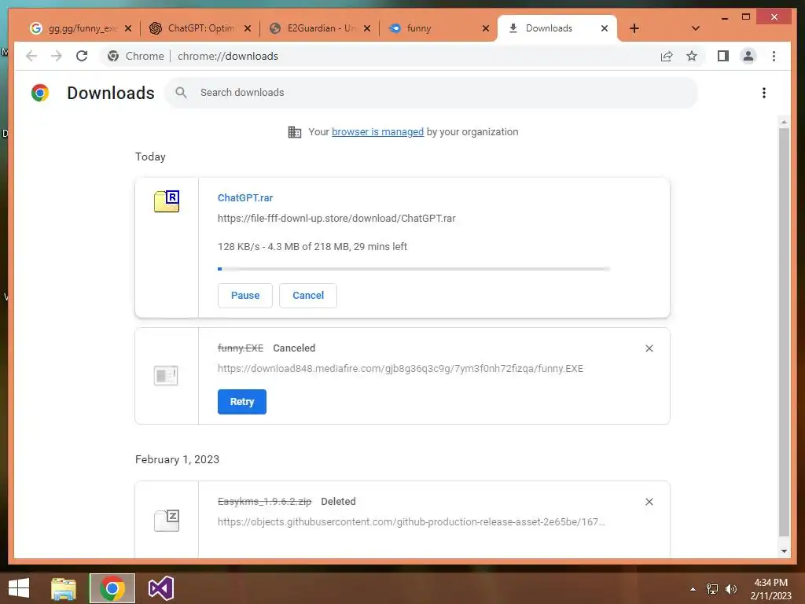Viewport: 805px width, 604px height.
Task: Open the tab search chevron
Action: tap(696, 28)
